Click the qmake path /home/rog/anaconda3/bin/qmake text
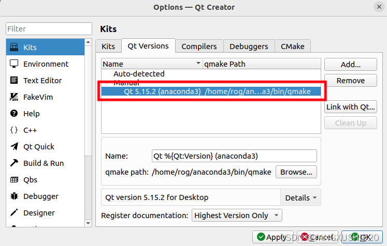Screen dimensions: 387x246 pos(211,172)
